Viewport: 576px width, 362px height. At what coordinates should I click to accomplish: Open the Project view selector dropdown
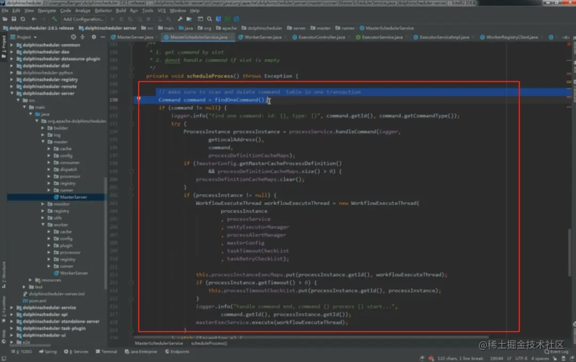point(24,37)
